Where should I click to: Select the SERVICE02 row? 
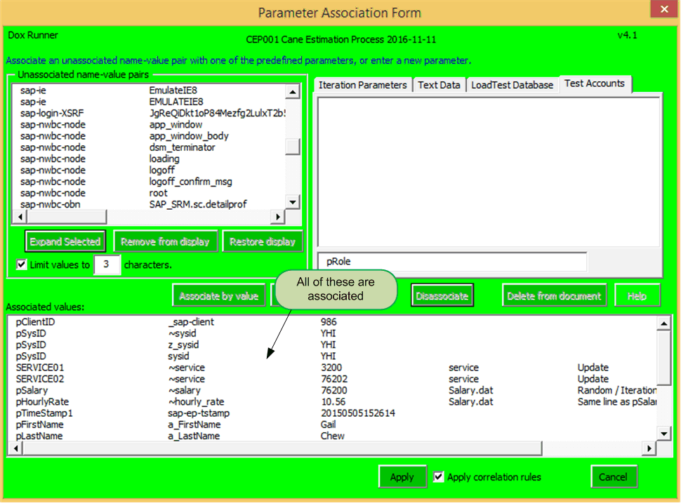click(x=333, y=379)
